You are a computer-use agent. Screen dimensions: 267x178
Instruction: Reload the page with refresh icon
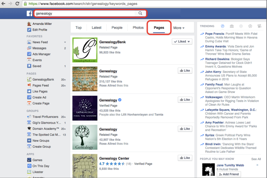17,3
